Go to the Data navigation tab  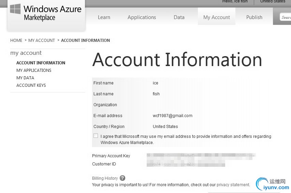(x=179, y=17)
